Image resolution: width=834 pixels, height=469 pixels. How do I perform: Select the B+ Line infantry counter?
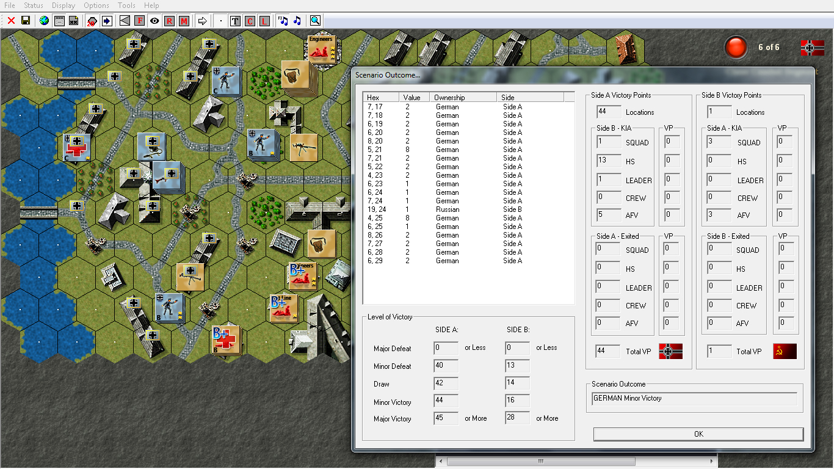[283, 308]
